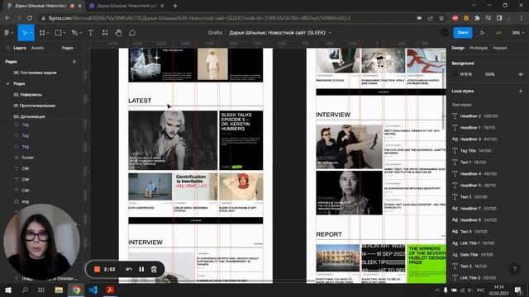Toggle background visibility eye icon

pos(521,74)
